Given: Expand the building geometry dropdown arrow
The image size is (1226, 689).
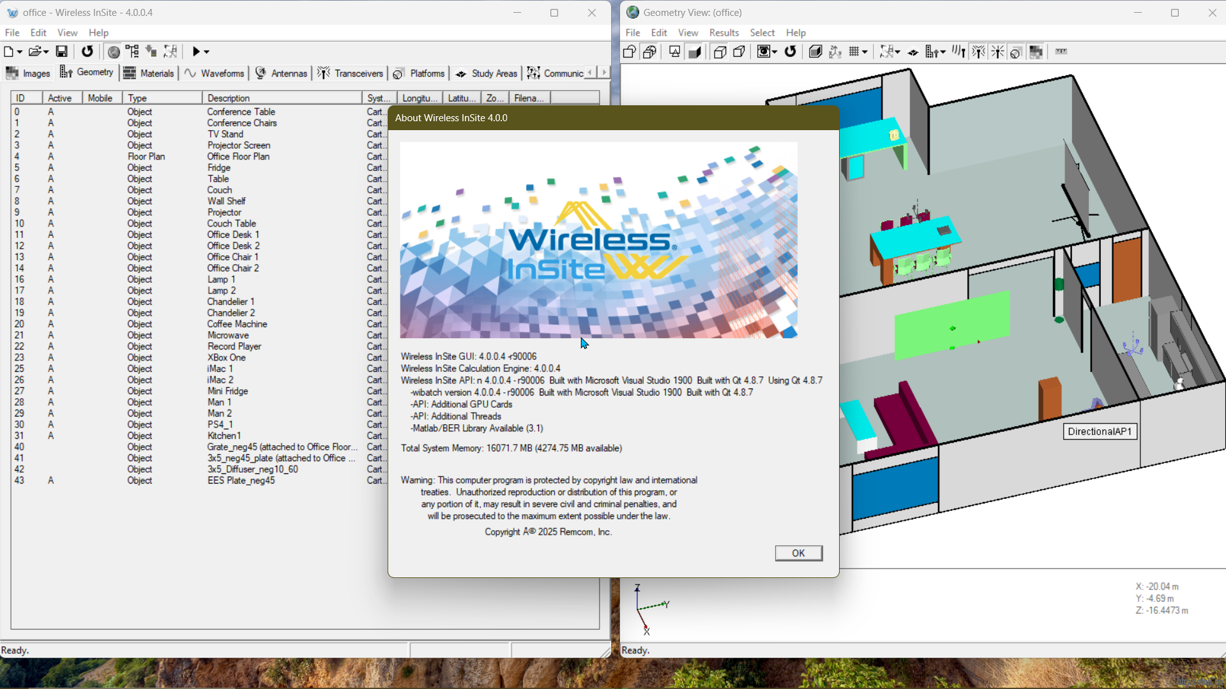Looking at the screenshot, I should pos(942,52).
